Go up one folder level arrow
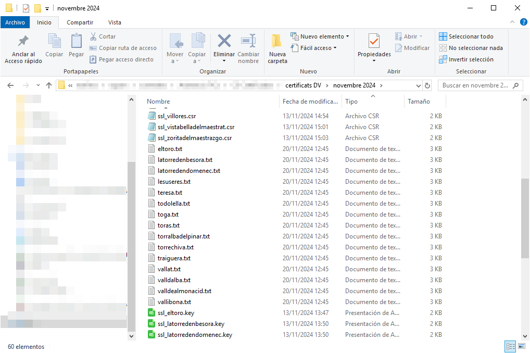Screen dimensions: 530x353 point(48,85)
